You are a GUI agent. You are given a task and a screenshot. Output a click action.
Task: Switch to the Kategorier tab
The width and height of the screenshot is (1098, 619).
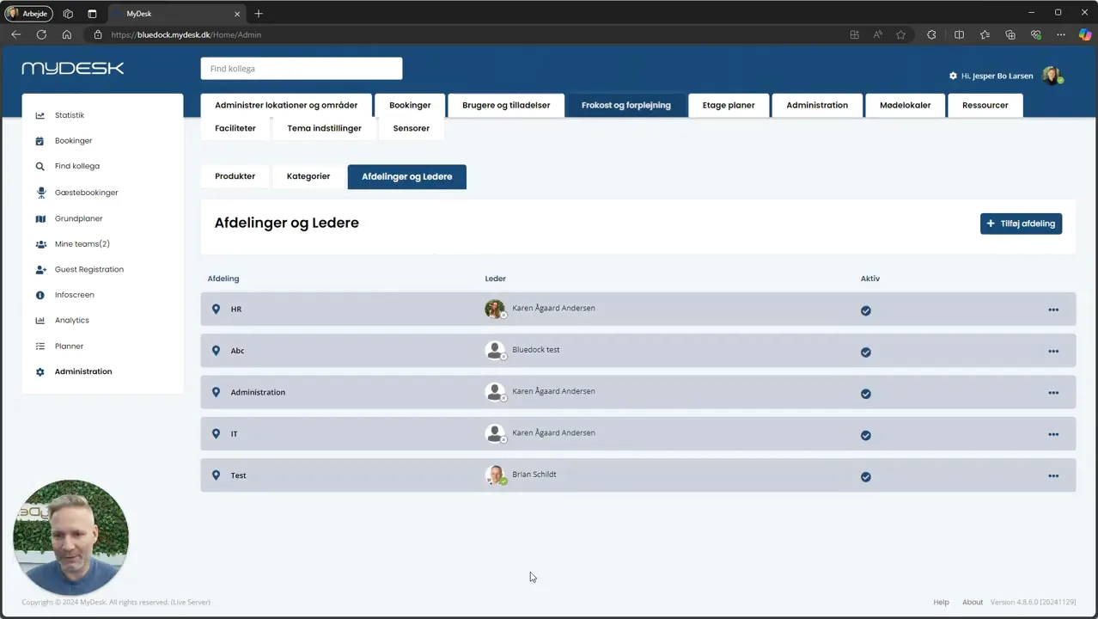[x=308, y=176]
